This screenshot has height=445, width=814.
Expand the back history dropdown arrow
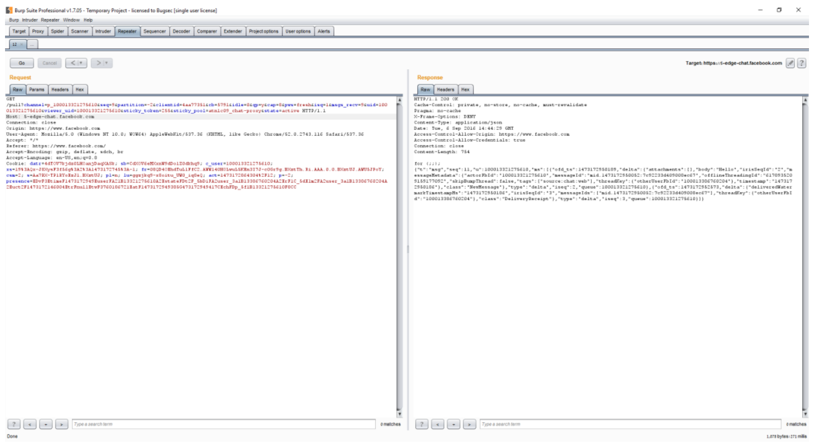pyautogui.click(x=82, y=63)
